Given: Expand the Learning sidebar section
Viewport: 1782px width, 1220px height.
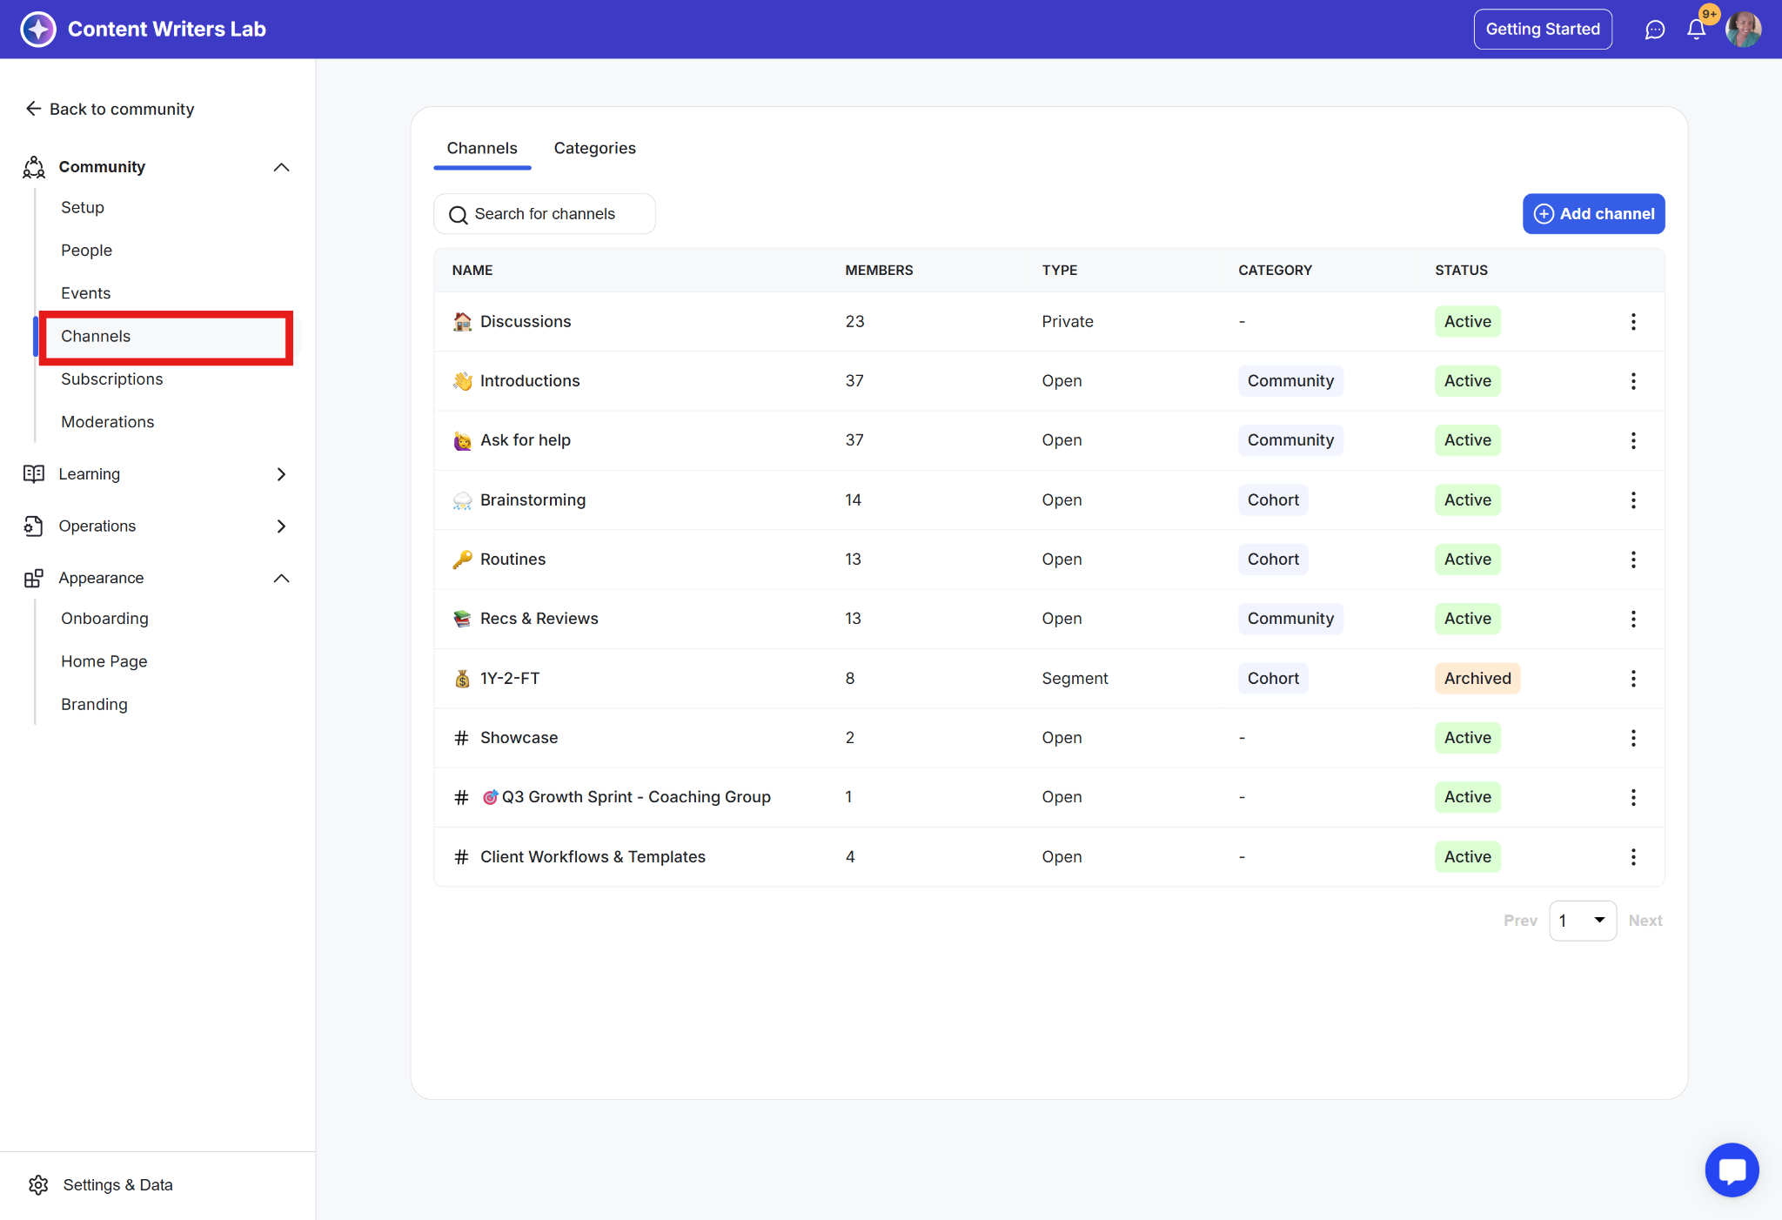Looking at the screenshot, I should click(281, 474).
